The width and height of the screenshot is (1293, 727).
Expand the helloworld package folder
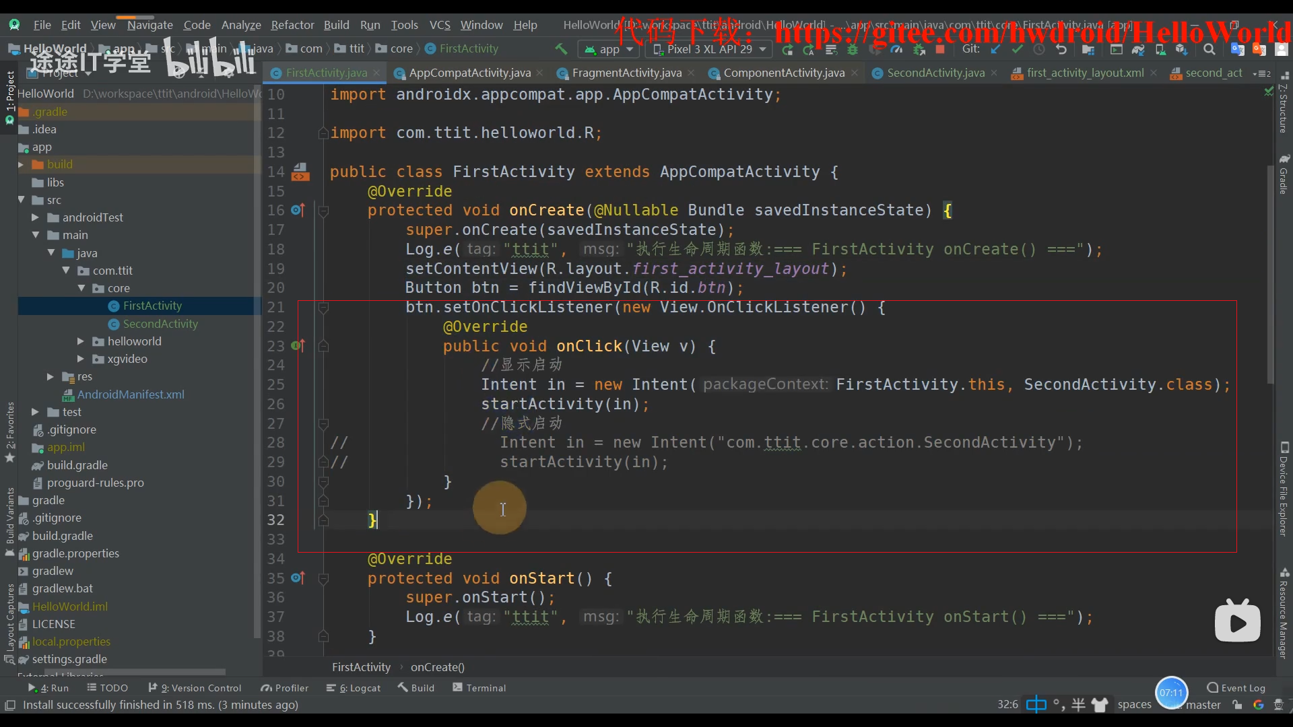[81, 341]
